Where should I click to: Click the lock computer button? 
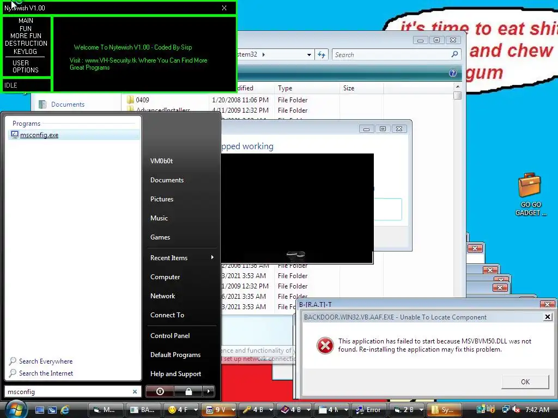[189, 391]
